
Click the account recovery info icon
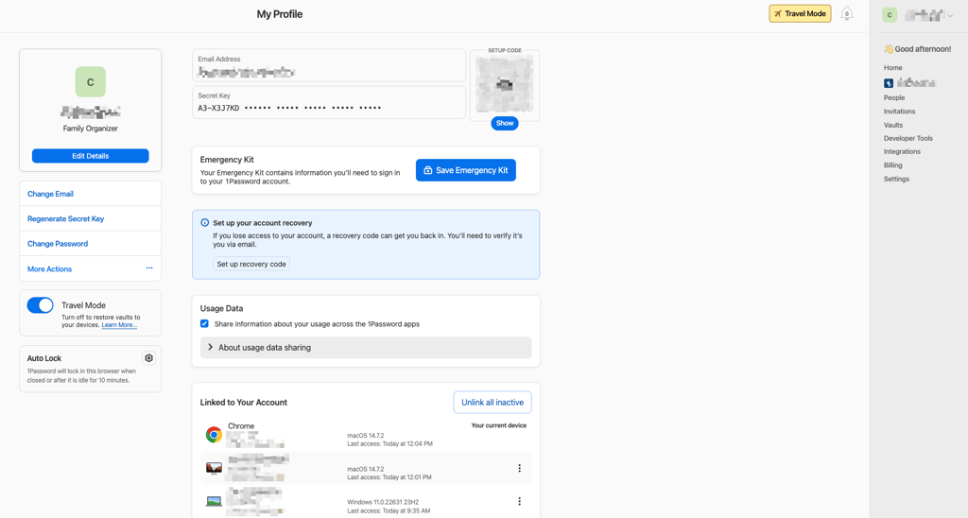204,223
